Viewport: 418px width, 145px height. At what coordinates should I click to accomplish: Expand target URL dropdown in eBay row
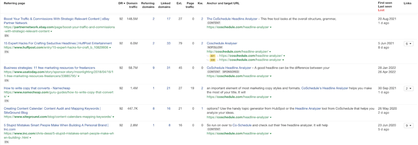coord(271,27)
